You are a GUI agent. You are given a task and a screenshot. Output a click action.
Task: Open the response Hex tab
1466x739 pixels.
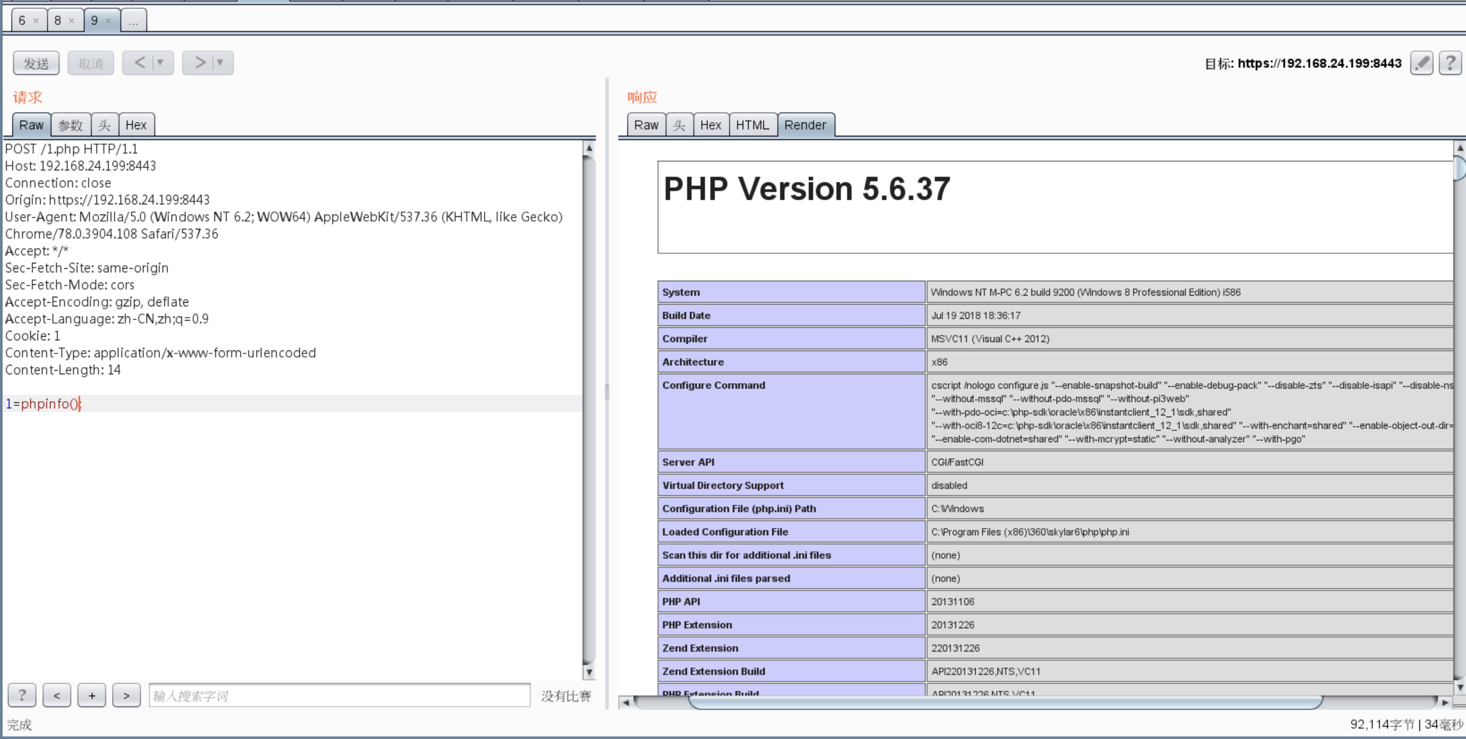tap(710, 125)
